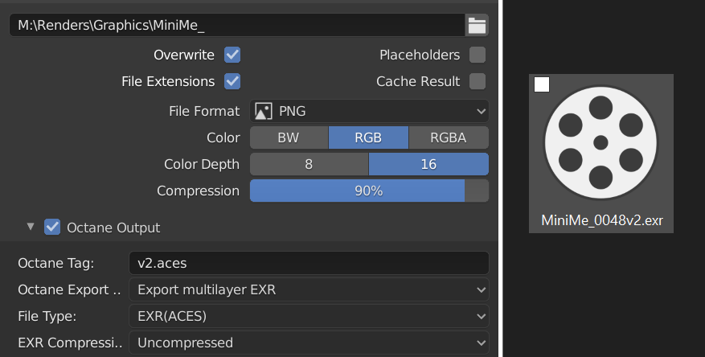Screen dimensions: 705x357
Task: Uncheck the Octane Output checkbox
Action: pos(52,228)
